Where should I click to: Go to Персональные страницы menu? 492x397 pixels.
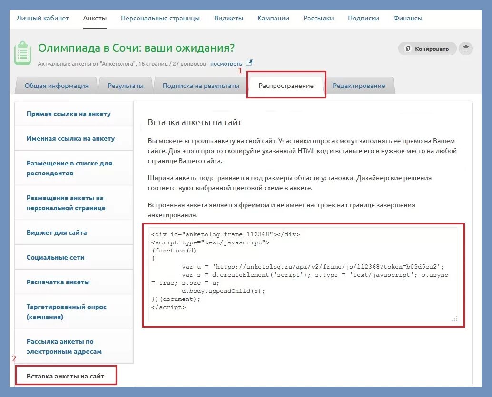160,18
